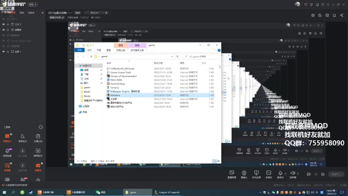Open the 主页 ribbon tab in explorer
This screenshot has height=196, width=348.
click(x=89, y=50)
